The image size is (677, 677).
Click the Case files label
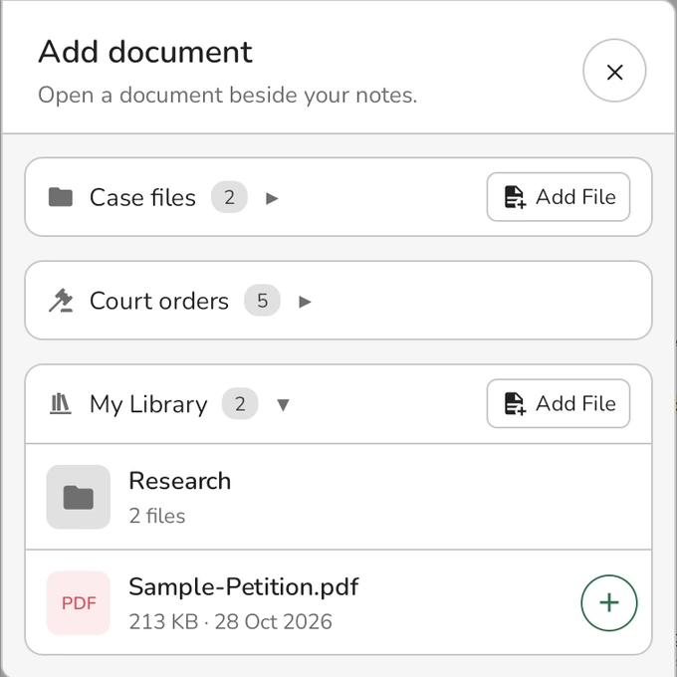pos(142,197)
